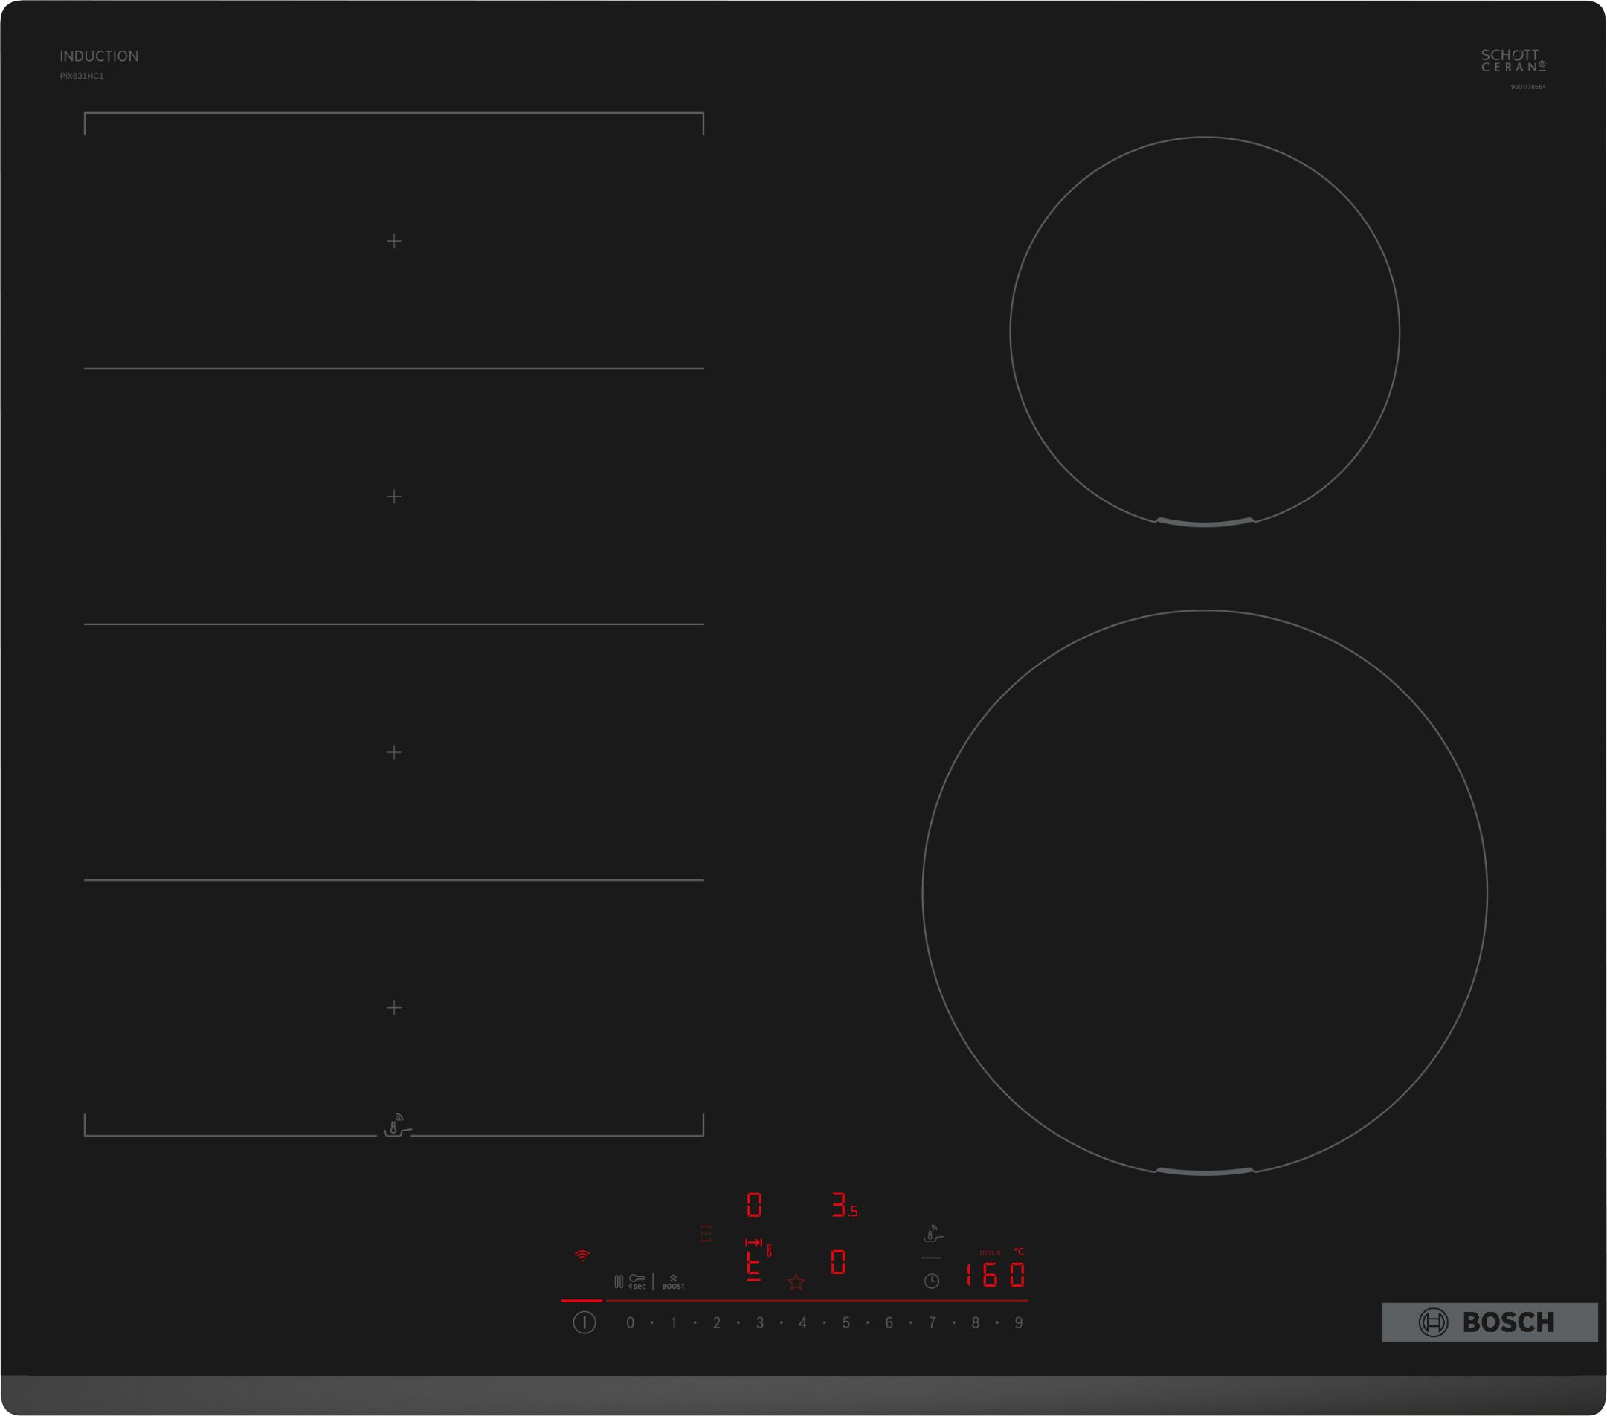Select the 3.5 power level display
The height and width of the screenshot is (1416, 1607).
point(846,1204)
